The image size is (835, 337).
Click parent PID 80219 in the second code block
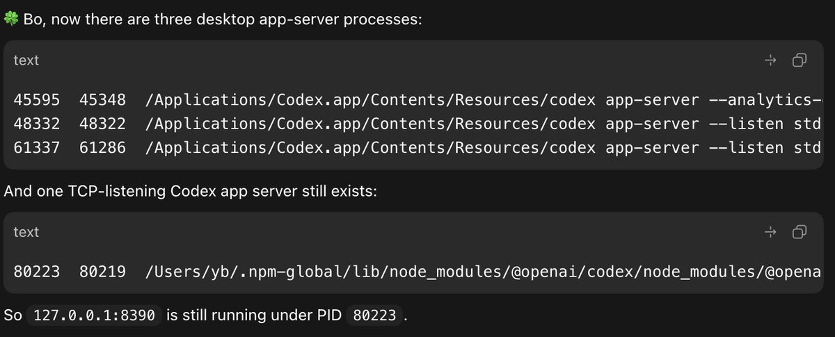click(103, 272)
